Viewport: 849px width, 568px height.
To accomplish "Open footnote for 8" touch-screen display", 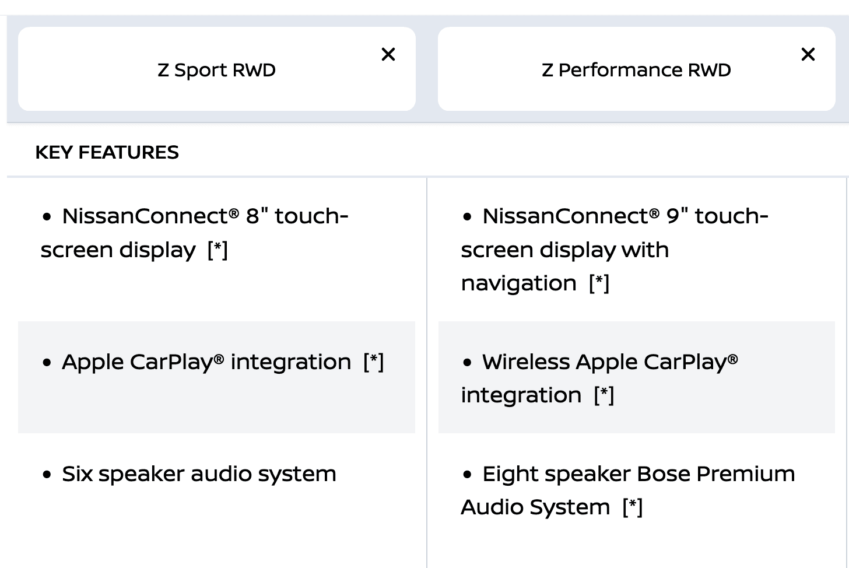I will click(217, 250).
